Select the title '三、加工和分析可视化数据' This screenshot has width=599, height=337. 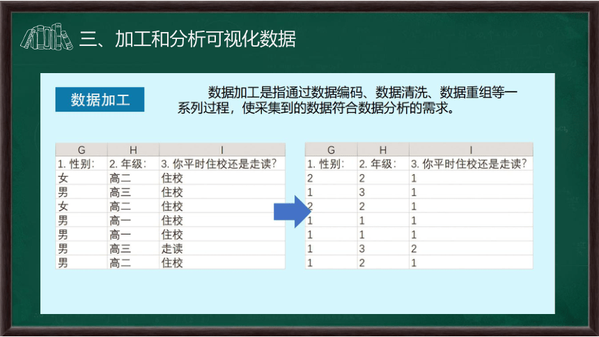tap(187, 39)
